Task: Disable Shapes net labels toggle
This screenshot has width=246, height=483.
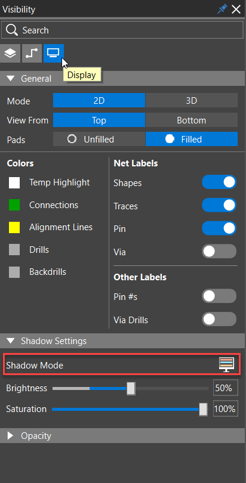Action: [219, 182]
